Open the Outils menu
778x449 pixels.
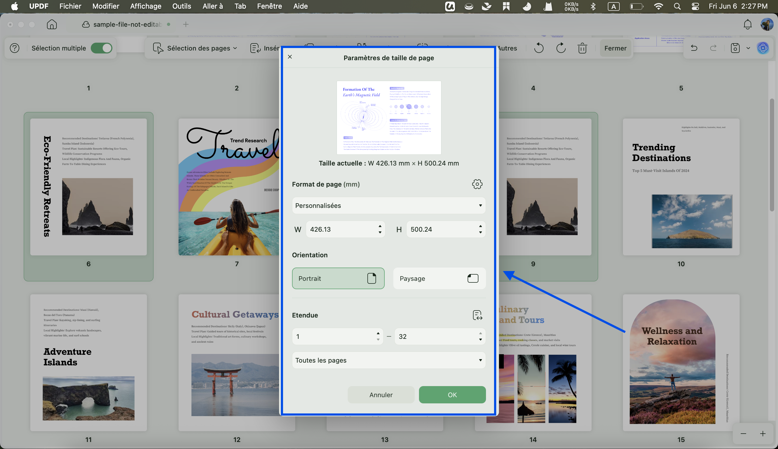coord(182,6)
